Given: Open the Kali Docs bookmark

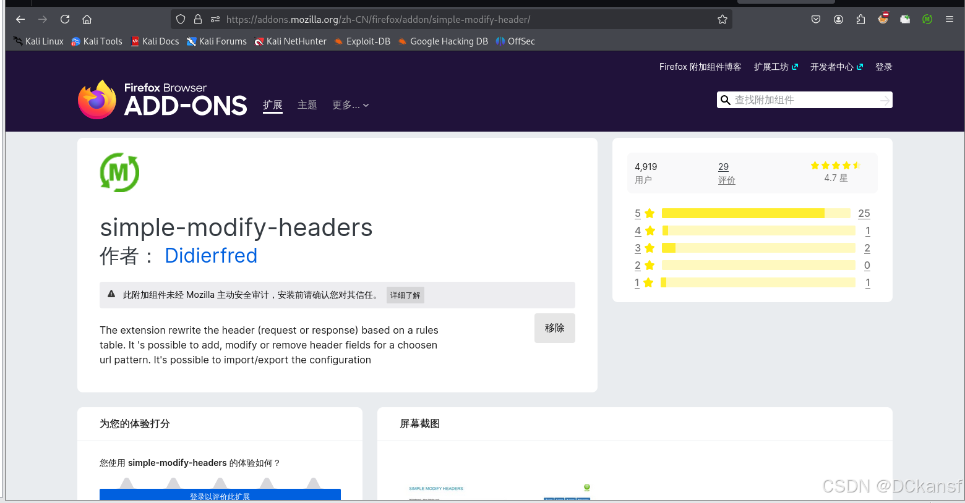Looking at the screenshot, I should click(x=155, y=41).
